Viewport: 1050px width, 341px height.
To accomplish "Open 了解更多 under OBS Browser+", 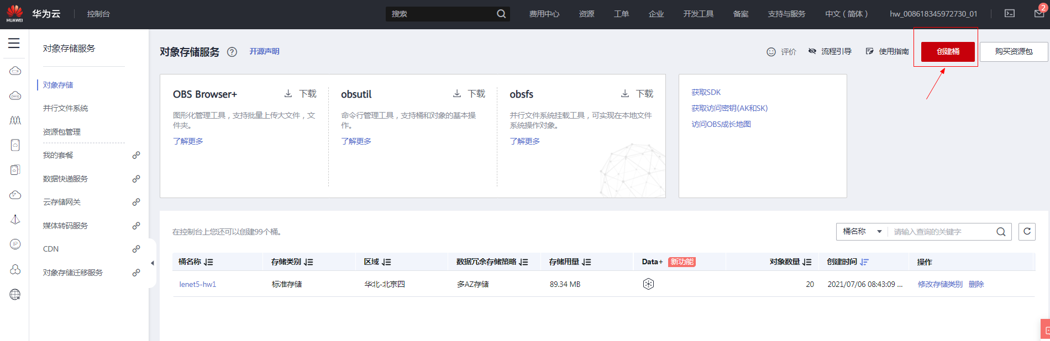I will click(x=188, y=141).
